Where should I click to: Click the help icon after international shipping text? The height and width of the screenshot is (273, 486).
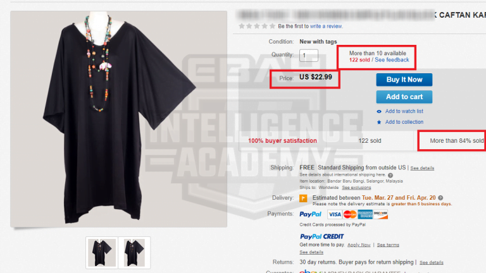pos(390,175)
